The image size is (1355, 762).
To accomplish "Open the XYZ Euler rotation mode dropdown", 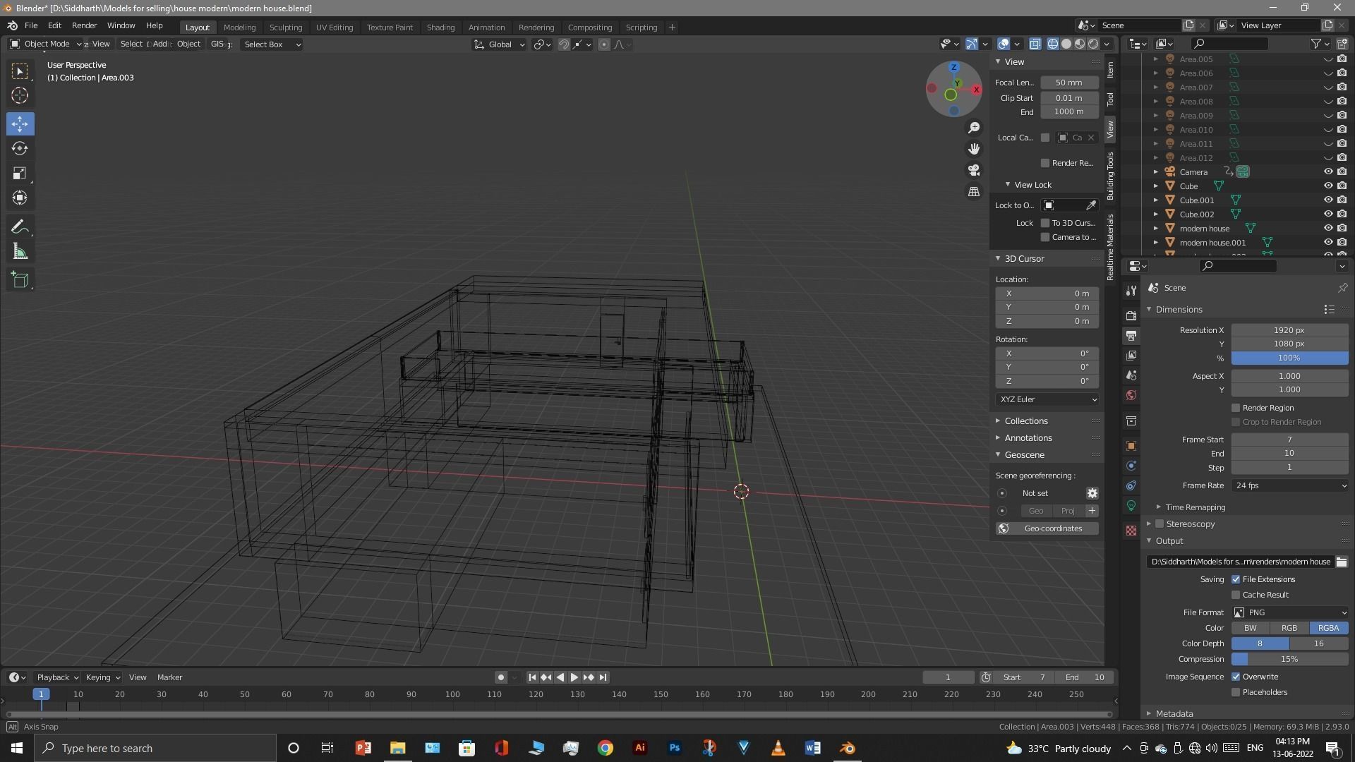I will 1047,399.
